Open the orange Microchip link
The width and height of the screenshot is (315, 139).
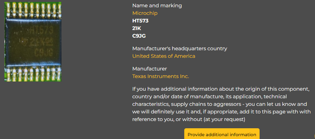tap(145, 13)
